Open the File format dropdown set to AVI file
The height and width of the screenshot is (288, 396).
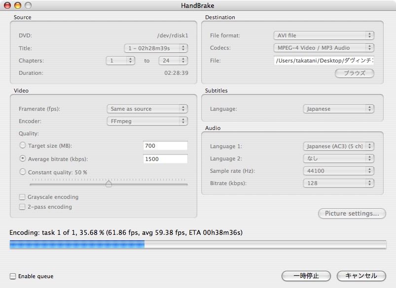324,35
